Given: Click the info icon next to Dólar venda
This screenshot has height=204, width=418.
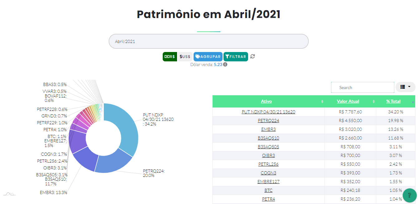Looking at the screenshot, I should (225, 64).
